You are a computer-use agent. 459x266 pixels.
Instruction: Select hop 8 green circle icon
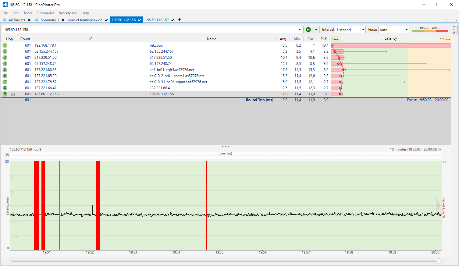click(5, 88)
